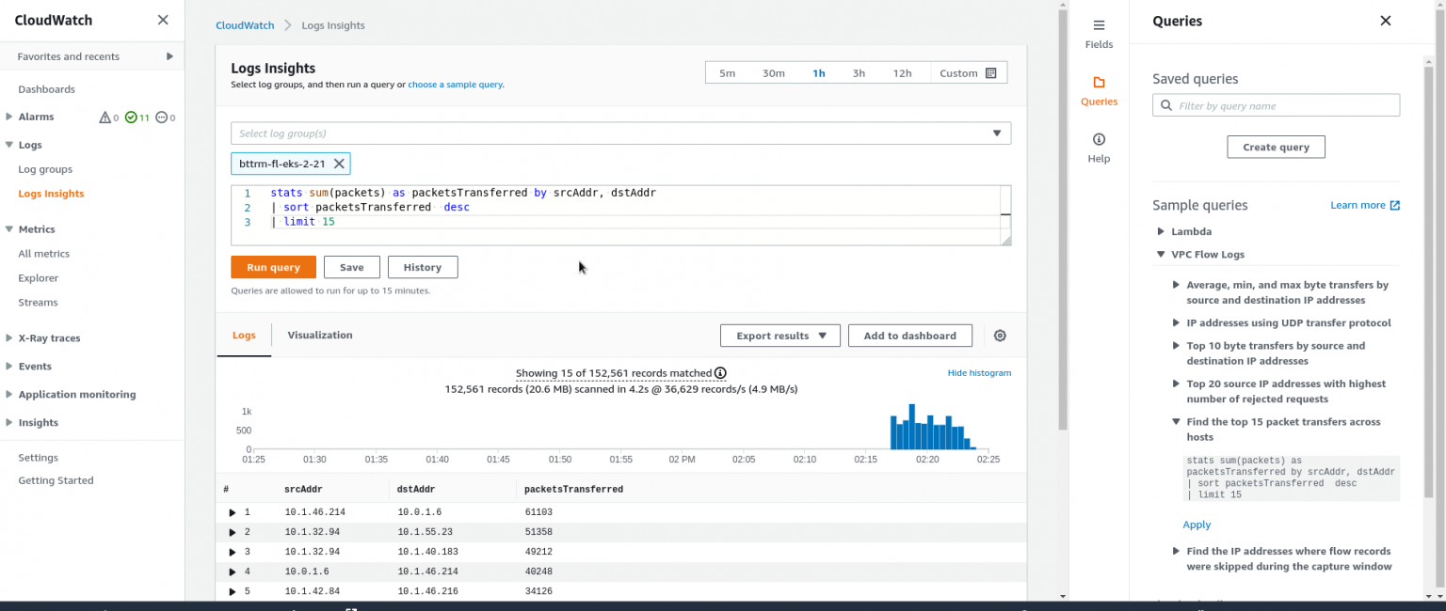Select Log groups in the sidebar
Image resolution: width=1446 pixels, height=611 pixels.
(x=44, y=169)
